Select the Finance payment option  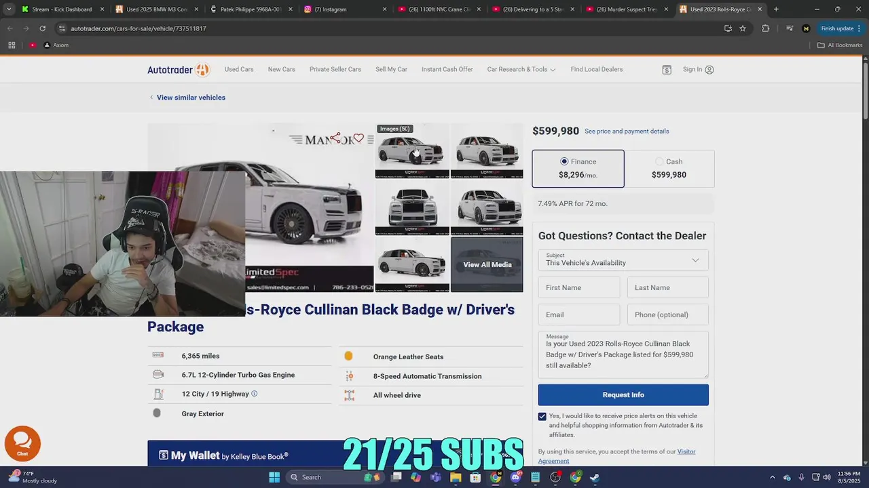578,168
